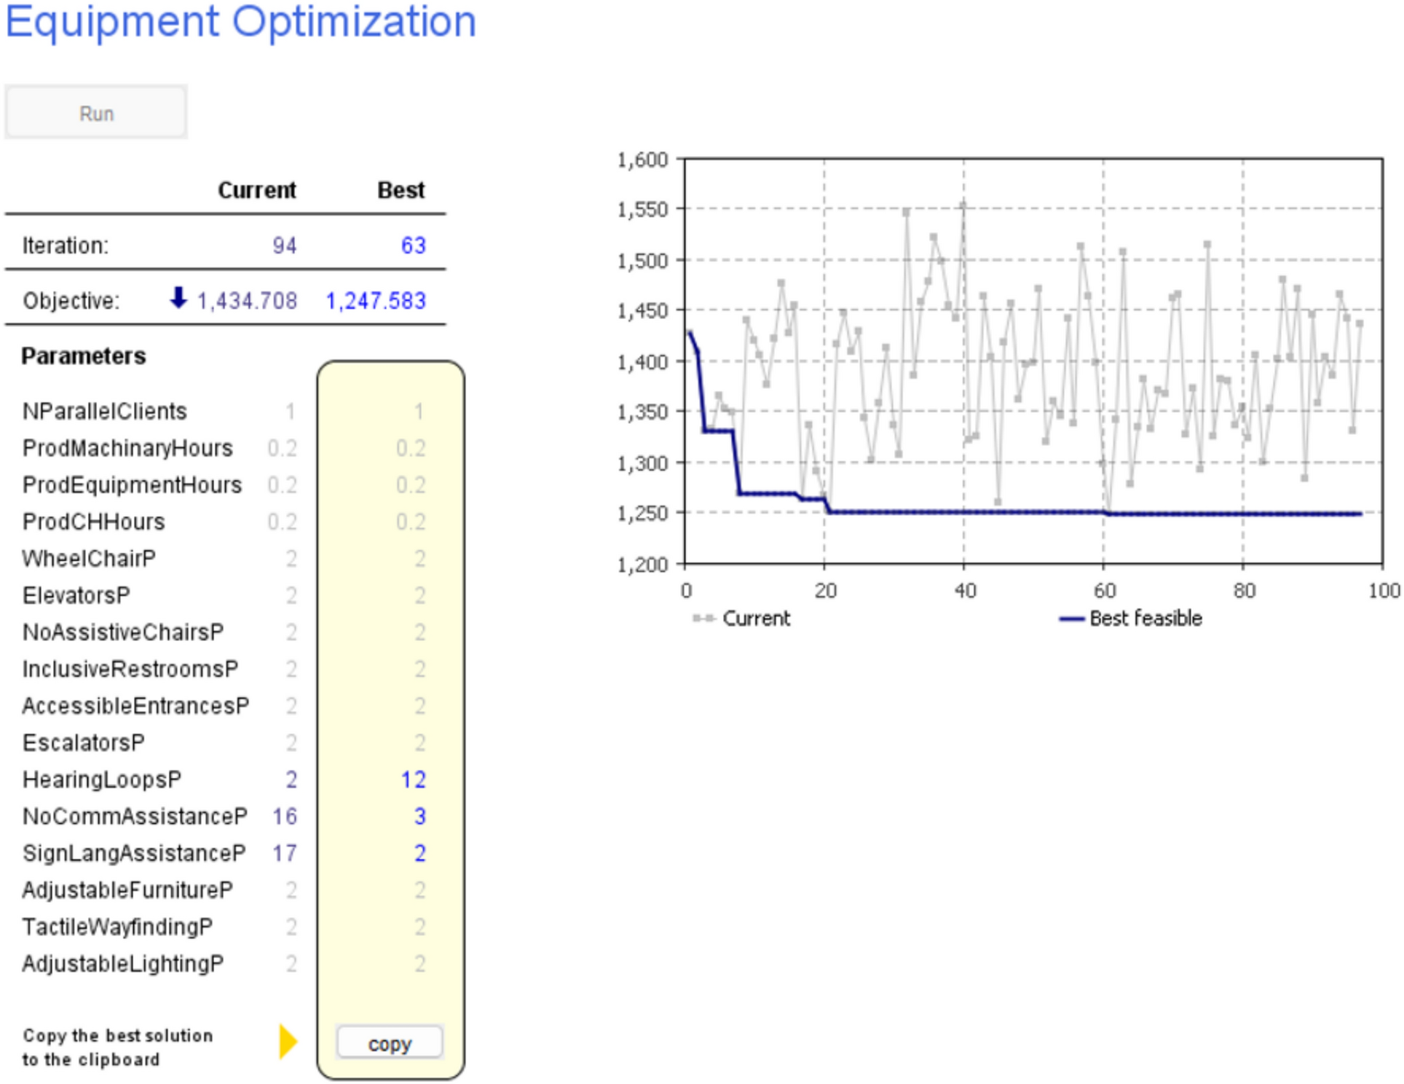Click the blue down-arrow objective icon
1404x1084 pixels.
click(x=178, y=297)
